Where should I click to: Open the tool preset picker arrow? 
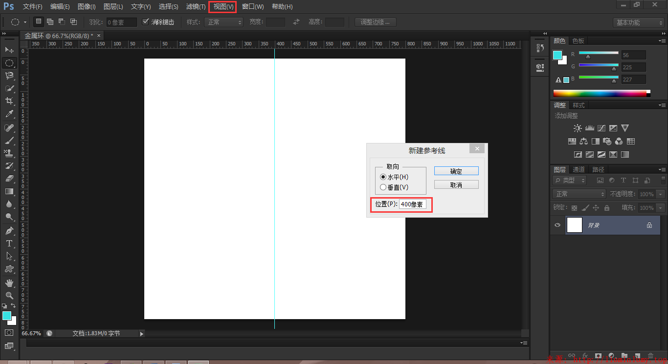(x=25, y=22)
